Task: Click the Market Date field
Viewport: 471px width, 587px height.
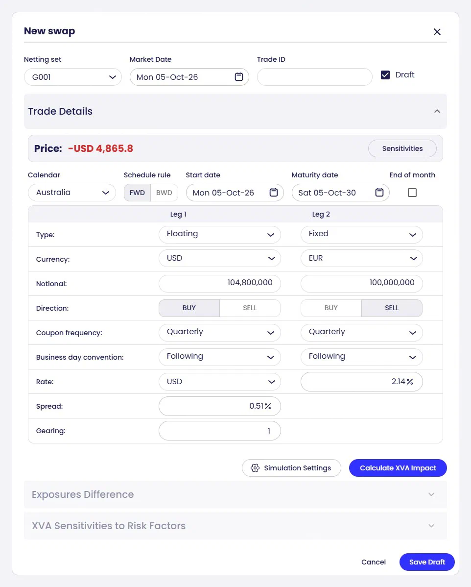Action: click(189, 77)
